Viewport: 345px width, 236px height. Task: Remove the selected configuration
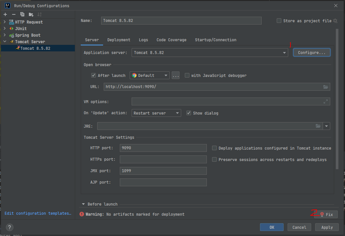tap(14, 14)
